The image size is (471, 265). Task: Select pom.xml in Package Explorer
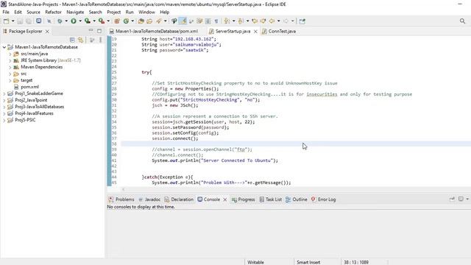(29, 87)
